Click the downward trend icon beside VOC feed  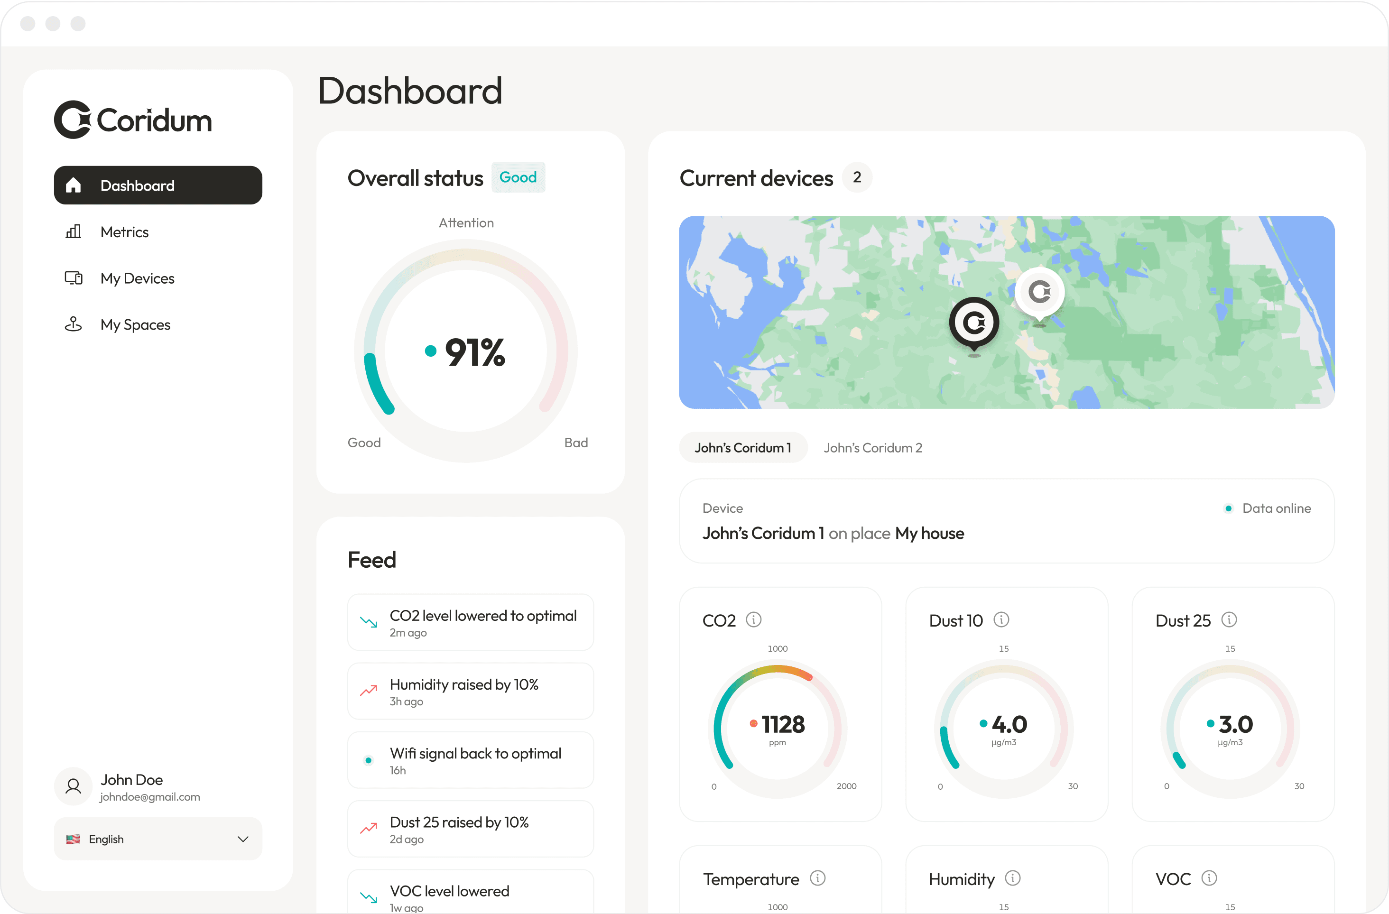(368, 897)
